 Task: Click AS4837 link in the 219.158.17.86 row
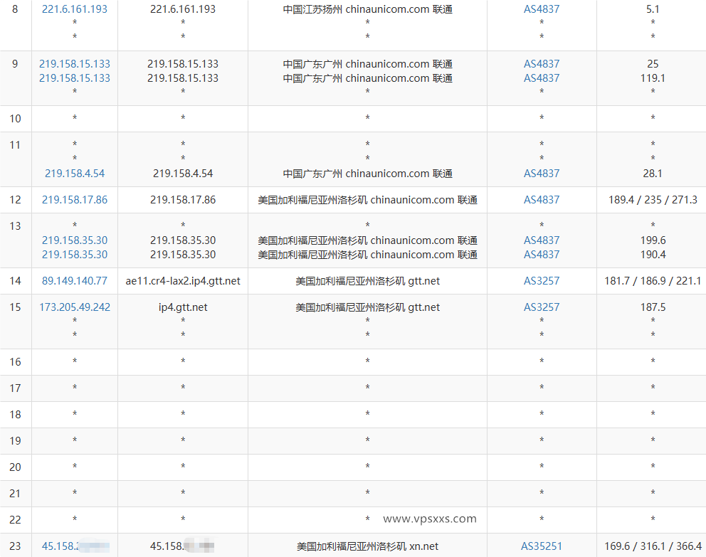point(542,200)
